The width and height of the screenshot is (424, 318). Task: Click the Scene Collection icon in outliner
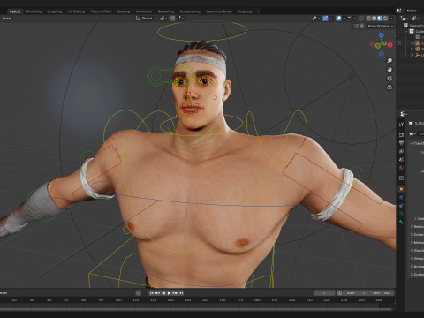pyautogui.click(x=405, y=26)
